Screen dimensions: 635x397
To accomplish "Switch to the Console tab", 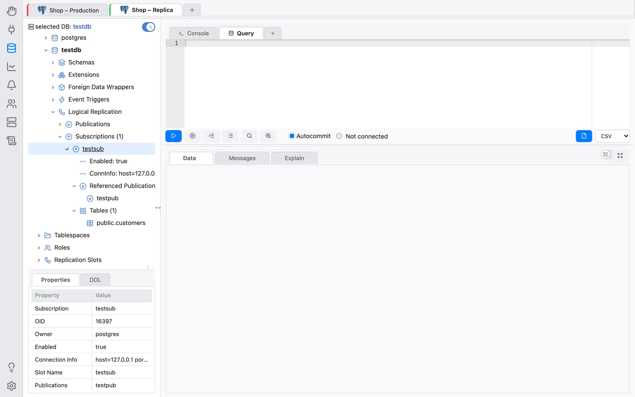I will pos(194,33).
